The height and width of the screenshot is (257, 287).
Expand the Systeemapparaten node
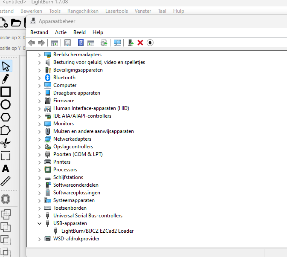[x=39, y=200]
